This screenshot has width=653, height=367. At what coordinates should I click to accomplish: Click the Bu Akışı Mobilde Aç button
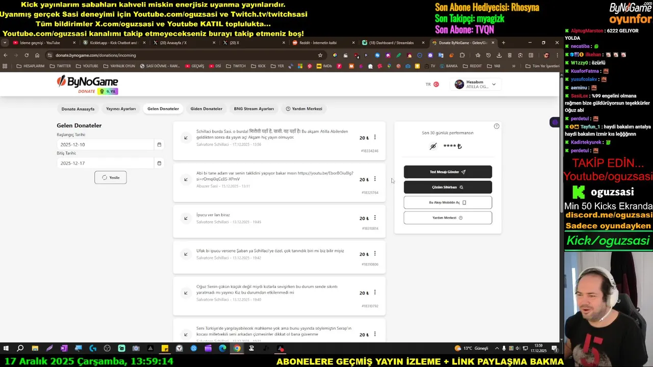(448, 202)
